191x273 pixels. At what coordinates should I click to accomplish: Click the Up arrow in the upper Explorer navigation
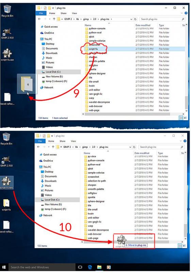coord(54,19)
